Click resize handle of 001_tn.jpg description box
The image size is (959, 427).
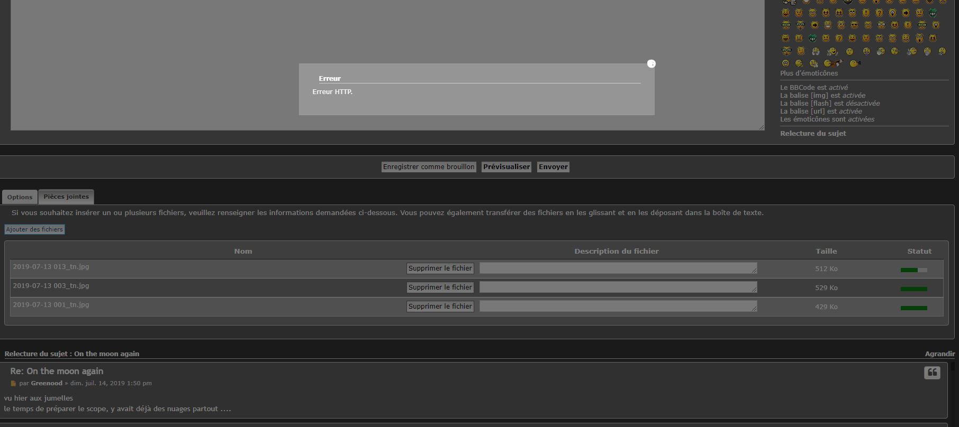click(x=754, y=309)
